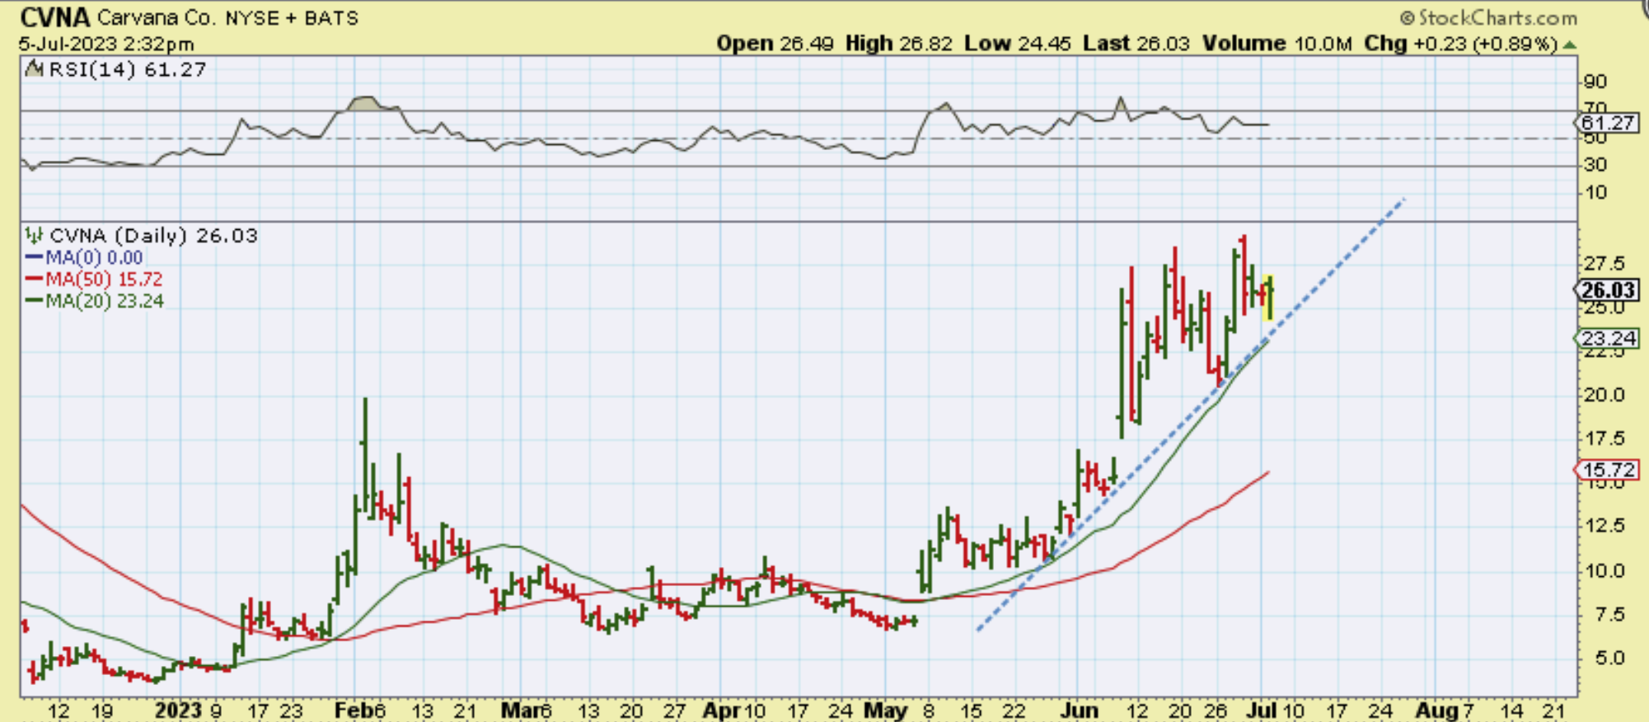Viewport: 1649px width, 722px height.
Task: Select the High 26.82 value
Action: coord(899,43)
